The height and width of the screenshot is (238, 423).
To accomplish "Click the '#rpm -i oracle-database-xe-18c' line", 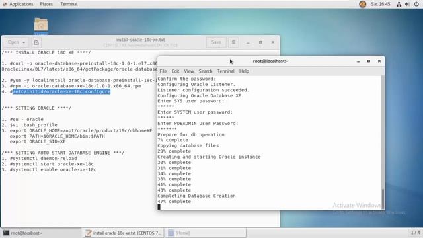I will [x=75, y=86].
